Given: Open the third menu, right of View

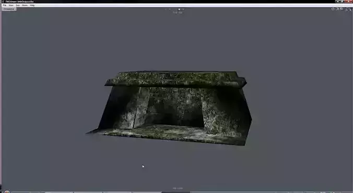Looking at the screenshot, I should (18, 5).
